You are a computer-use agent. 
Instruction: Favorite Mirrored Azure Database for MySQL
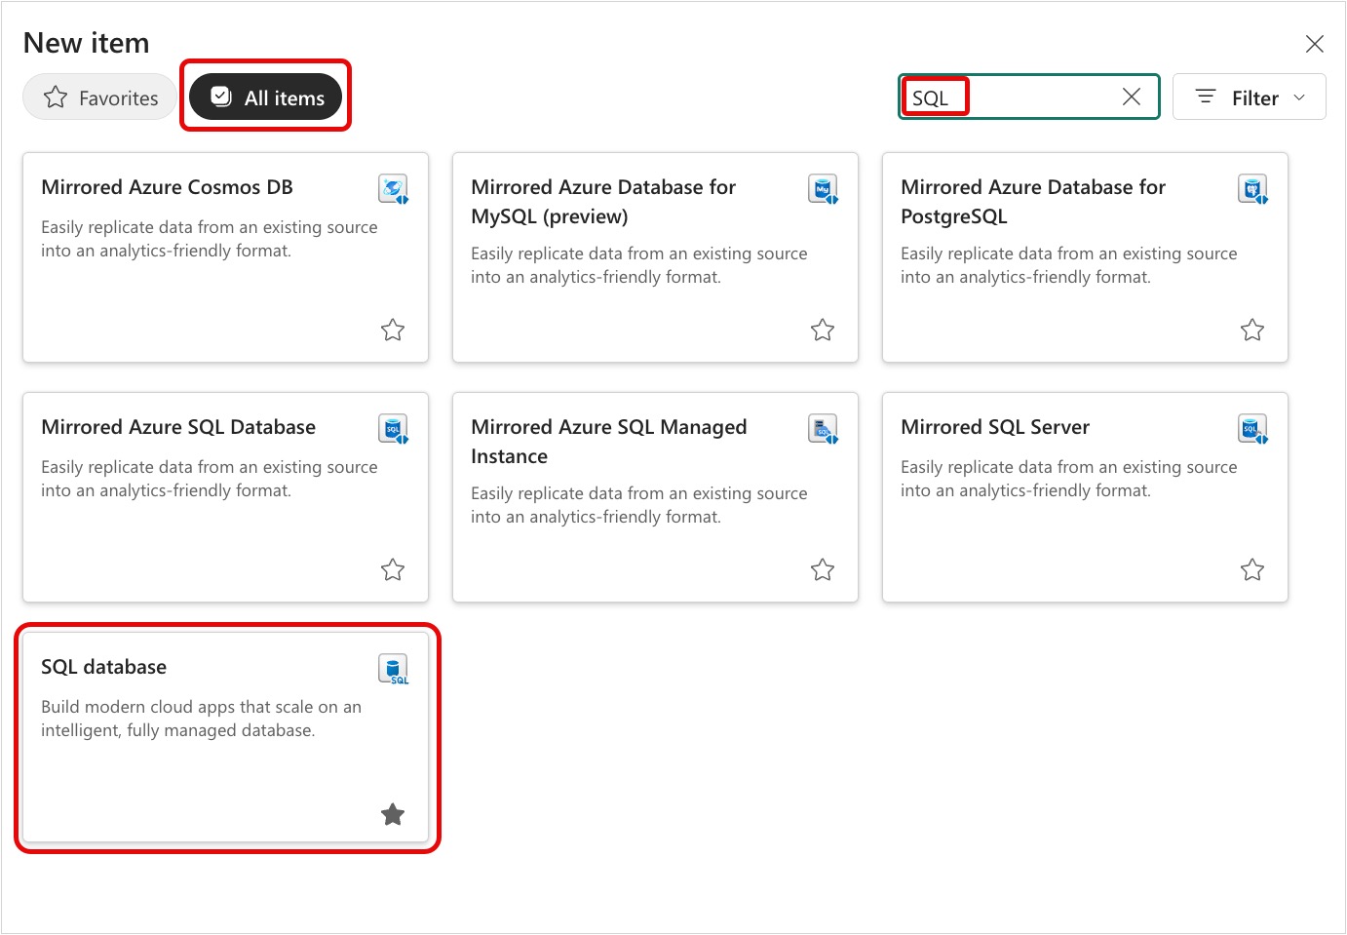coord(823,330)
